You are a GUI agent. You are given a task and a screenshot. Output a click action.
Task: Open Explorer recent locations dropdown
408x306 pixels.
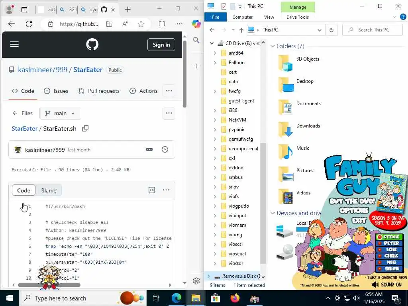(x=233, y=30)
